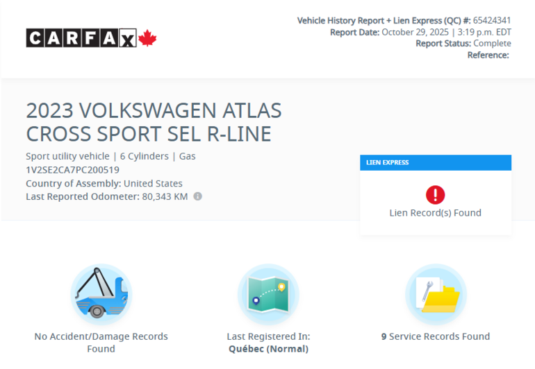Click the 2023 Volkswagen Atlas title
535x369 pixels.
[x=154, y=122]
